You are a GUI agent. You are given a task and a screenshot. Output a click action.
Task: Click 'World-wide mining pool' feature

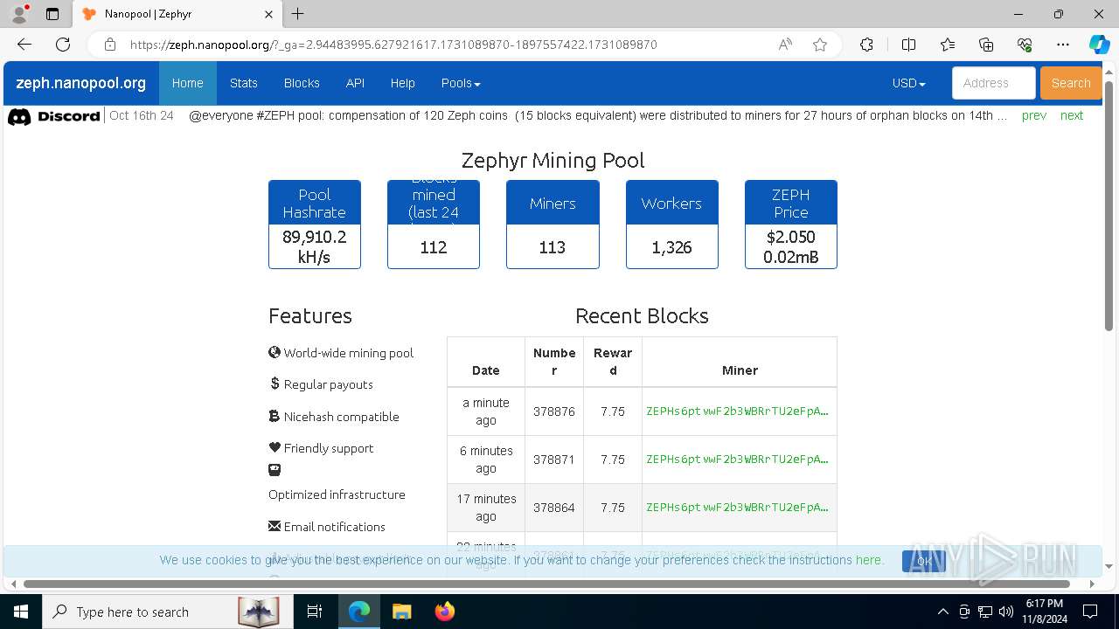(x=341, y=353)
